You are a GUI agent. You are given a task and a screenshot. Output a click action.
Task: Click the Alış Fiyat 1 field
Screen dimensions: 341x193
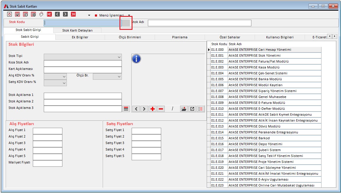point(48,131)
